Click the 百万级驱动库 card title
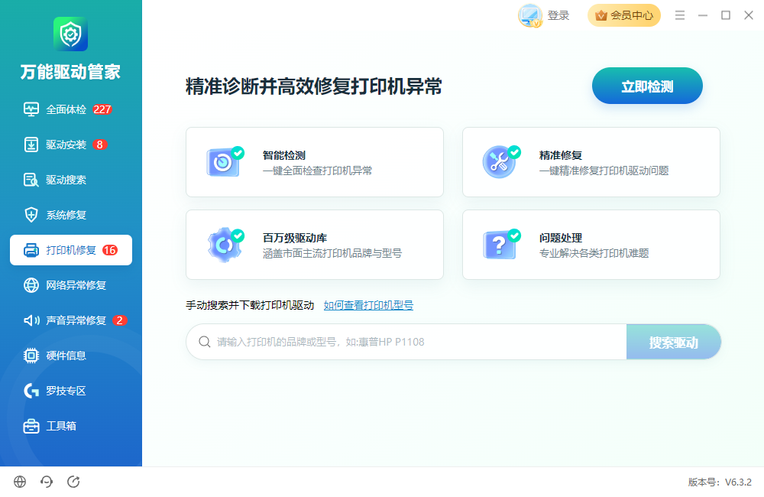Screen dimensions: 764x497 295,238
